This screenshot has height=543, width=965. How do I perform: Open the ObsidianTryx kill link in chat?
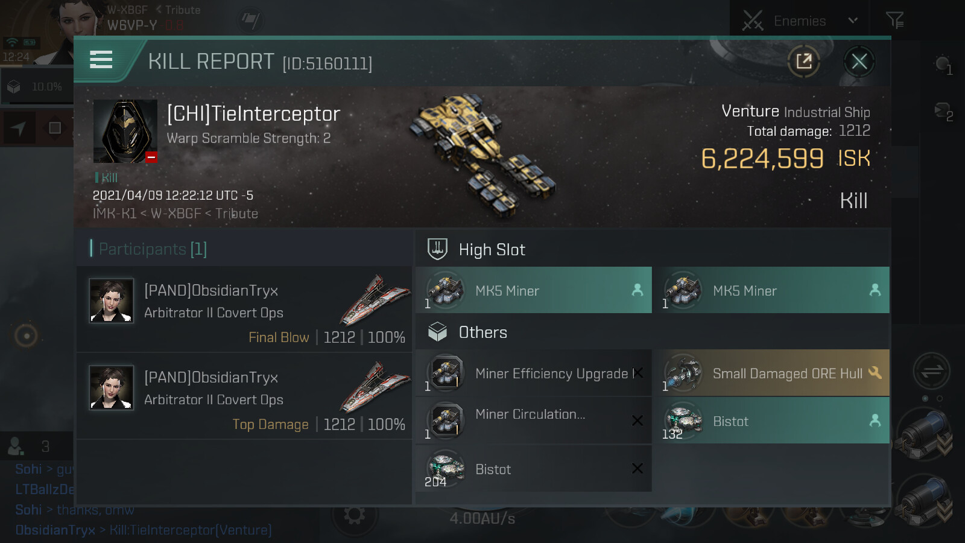[x=190, y=530]
